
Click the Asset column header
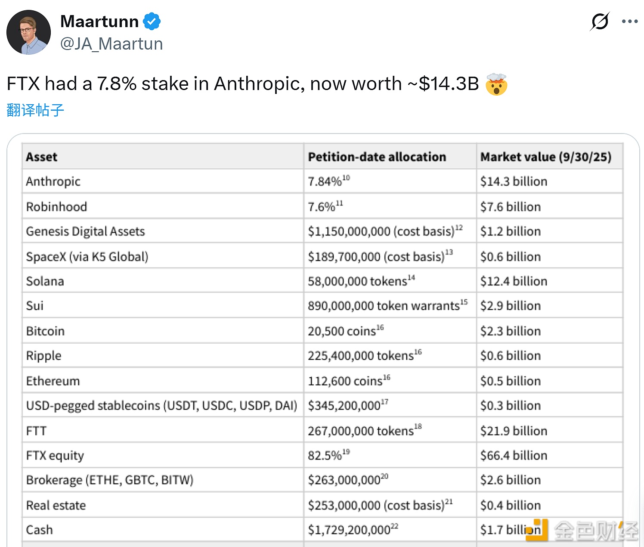click(42, 157)
